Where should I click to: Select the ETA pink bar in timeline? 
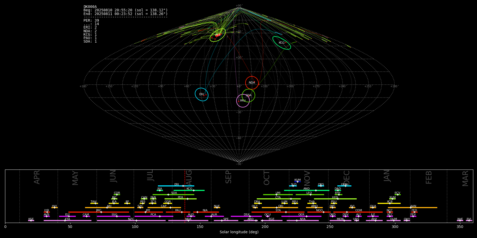(x=68, y=220)
